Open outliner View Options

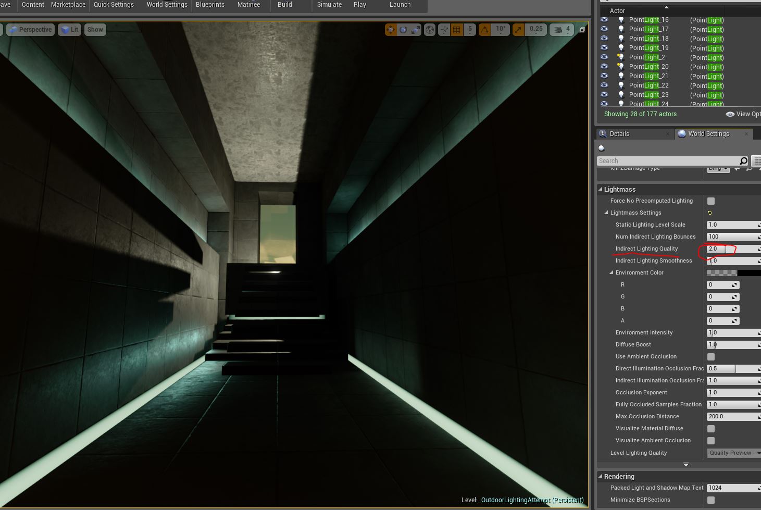(743, 114)
